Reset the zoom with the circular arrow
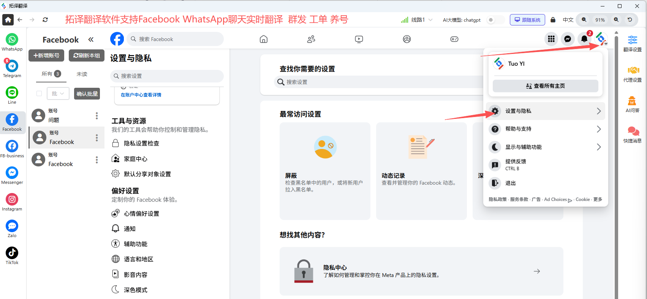This screenshot has height=299, width=647. point(630,20)
